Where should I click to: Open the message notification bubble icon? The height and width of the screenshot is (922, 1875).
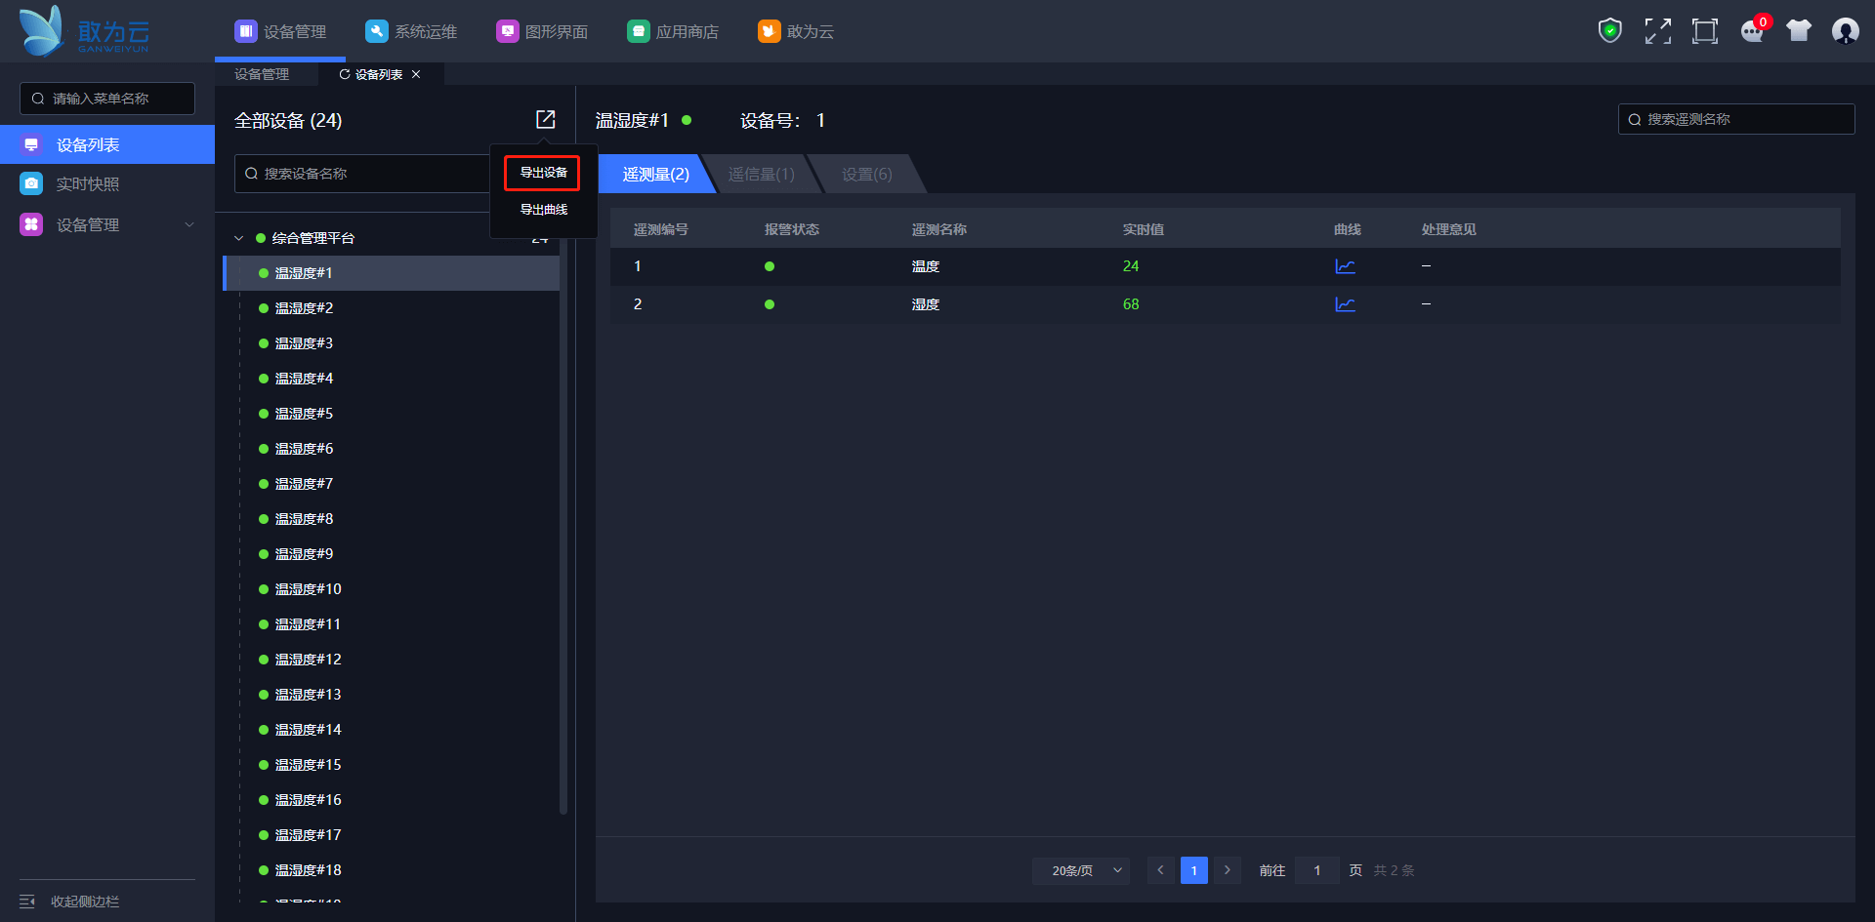tap(1753, 31)
